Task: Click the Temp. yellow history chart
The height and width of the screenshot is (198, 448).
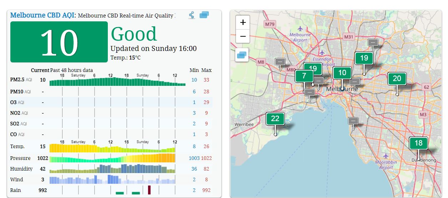Action: (x=112, y=148)
